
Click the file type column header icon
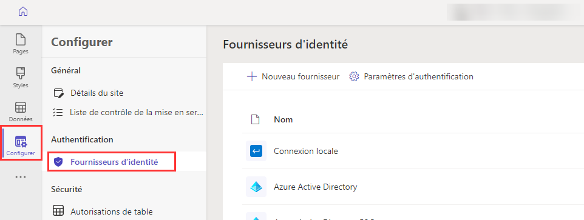click(255, 119)
